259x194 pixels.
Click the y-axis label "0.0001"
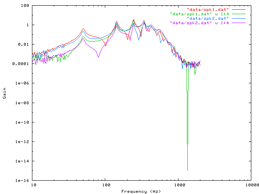point(21,64)
